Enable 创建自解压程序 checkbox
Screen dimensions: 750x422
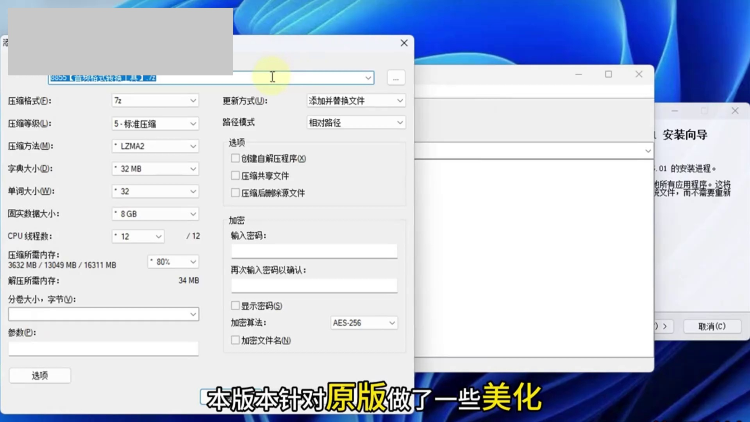[235, 158]
